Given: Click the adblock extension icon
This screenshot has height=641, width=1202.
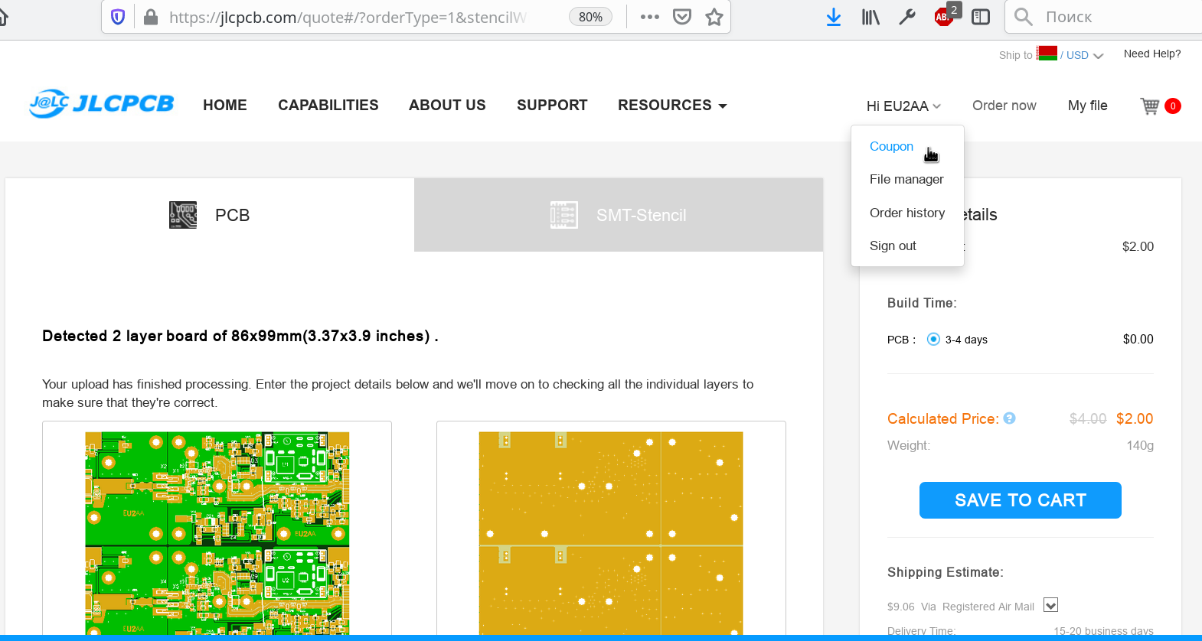Looking at the screenshot, I should pos(943,17).
